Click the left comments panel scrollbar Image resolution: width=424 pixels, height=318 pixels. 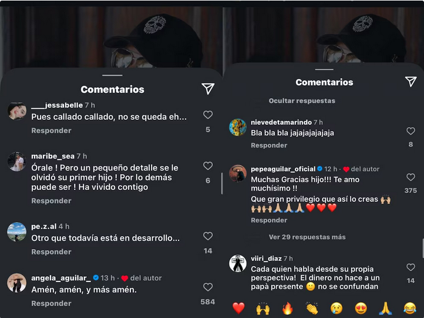click(x=222, y=183)
